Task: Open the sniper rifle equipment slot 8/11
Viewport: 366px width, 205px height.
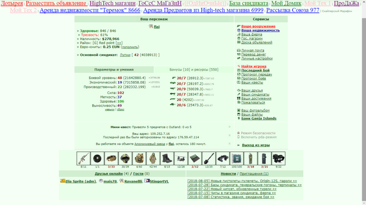Action: 83,158
